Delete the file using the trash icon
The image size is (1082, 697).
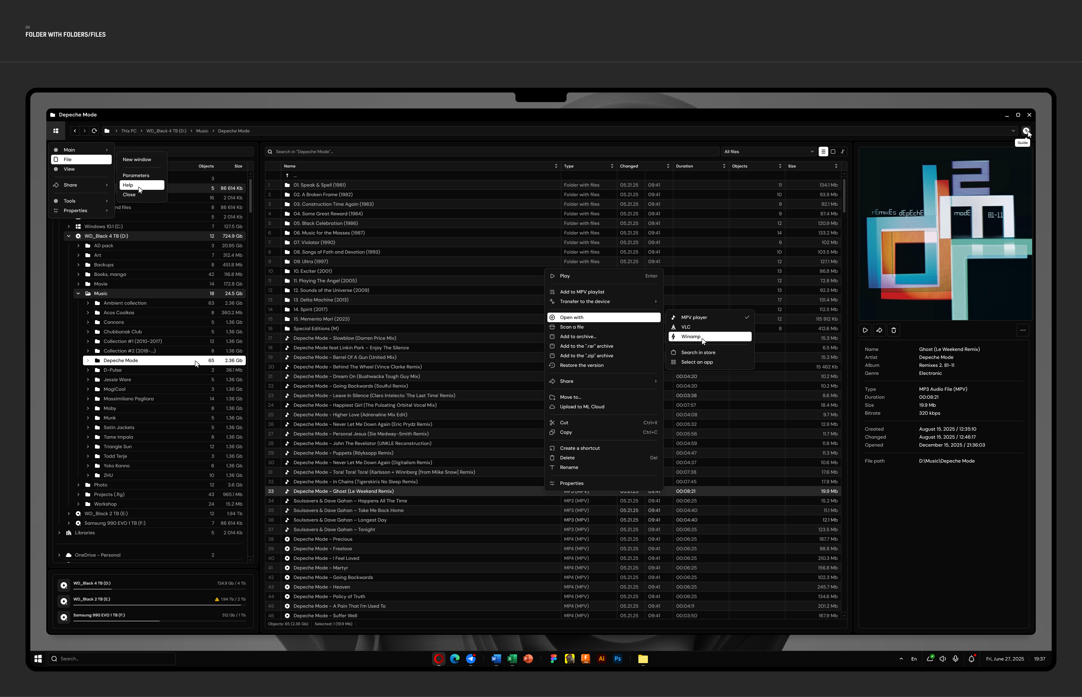coord(894,331)
